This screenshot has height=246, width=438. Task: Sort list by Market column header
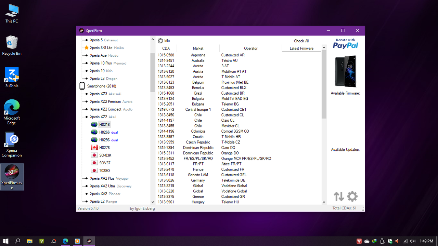198,48
